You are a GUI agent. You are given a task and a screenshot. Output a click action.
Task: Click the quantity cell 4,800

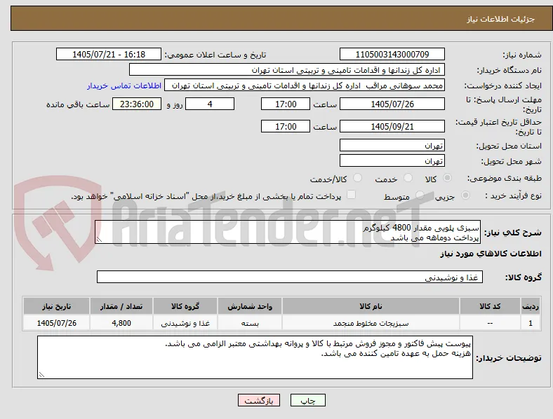click(x=121, y=323)
